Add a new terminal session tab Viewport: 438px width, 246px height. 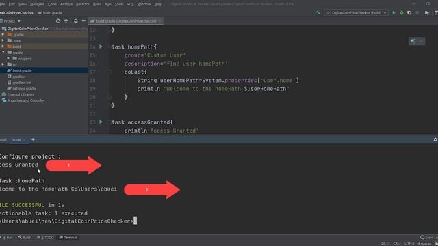tap(33, 139)
